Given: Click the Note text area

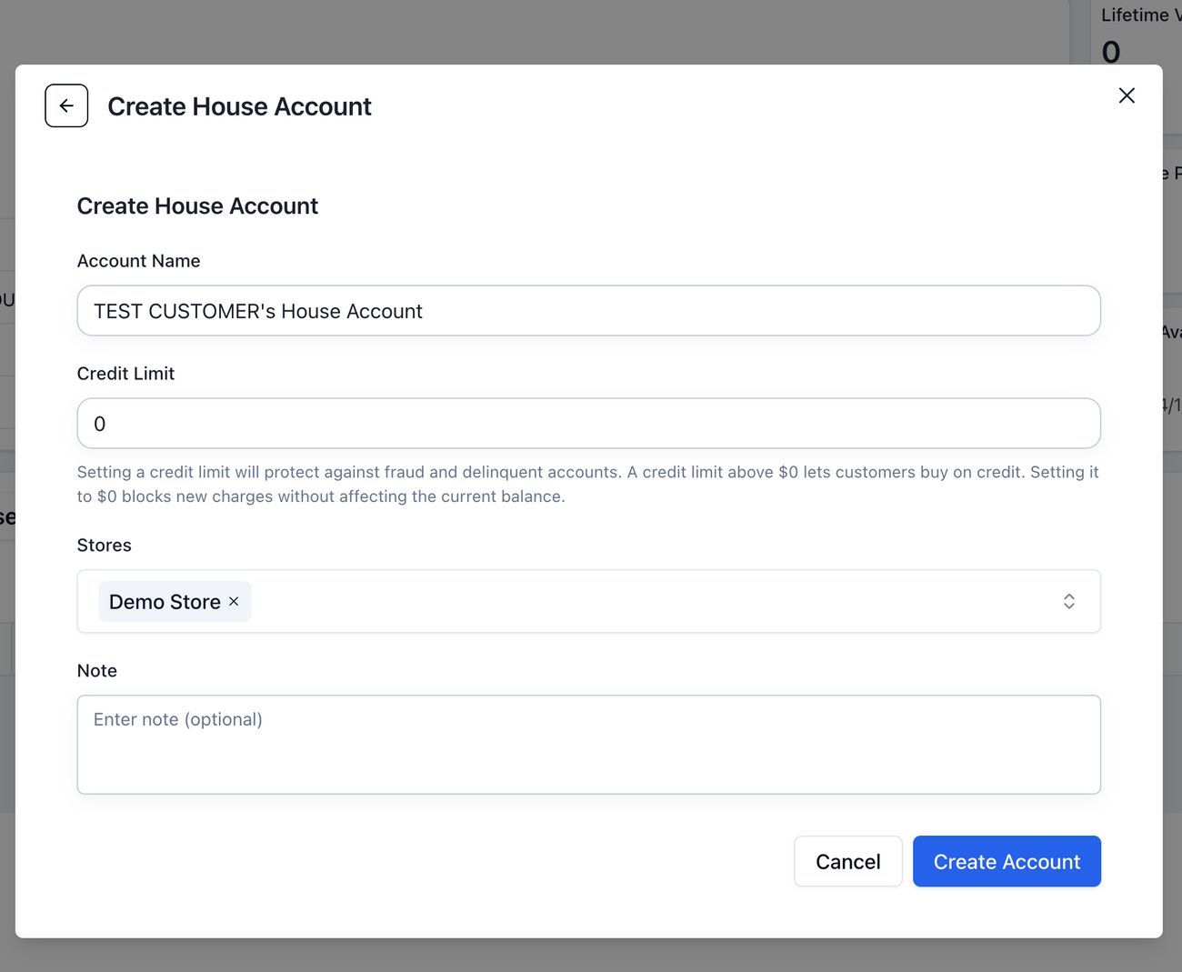Looking at the screenshot, I should pyautogui.click(x=588, y=744).
